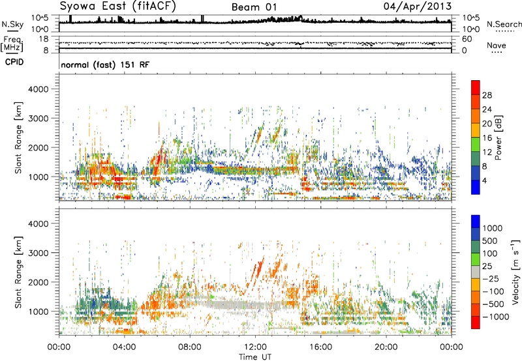Click the "20:00" time axis label
522x361 pixels.
(x=386, y=347)
